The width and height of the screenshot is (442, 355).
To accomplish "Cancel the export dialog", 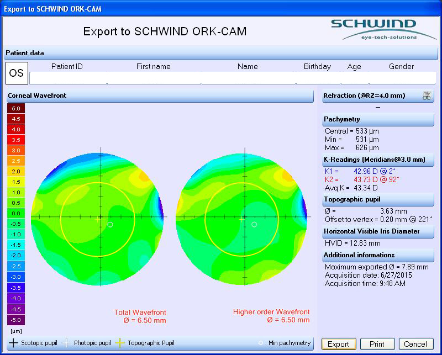I will [x=416, y=344].
